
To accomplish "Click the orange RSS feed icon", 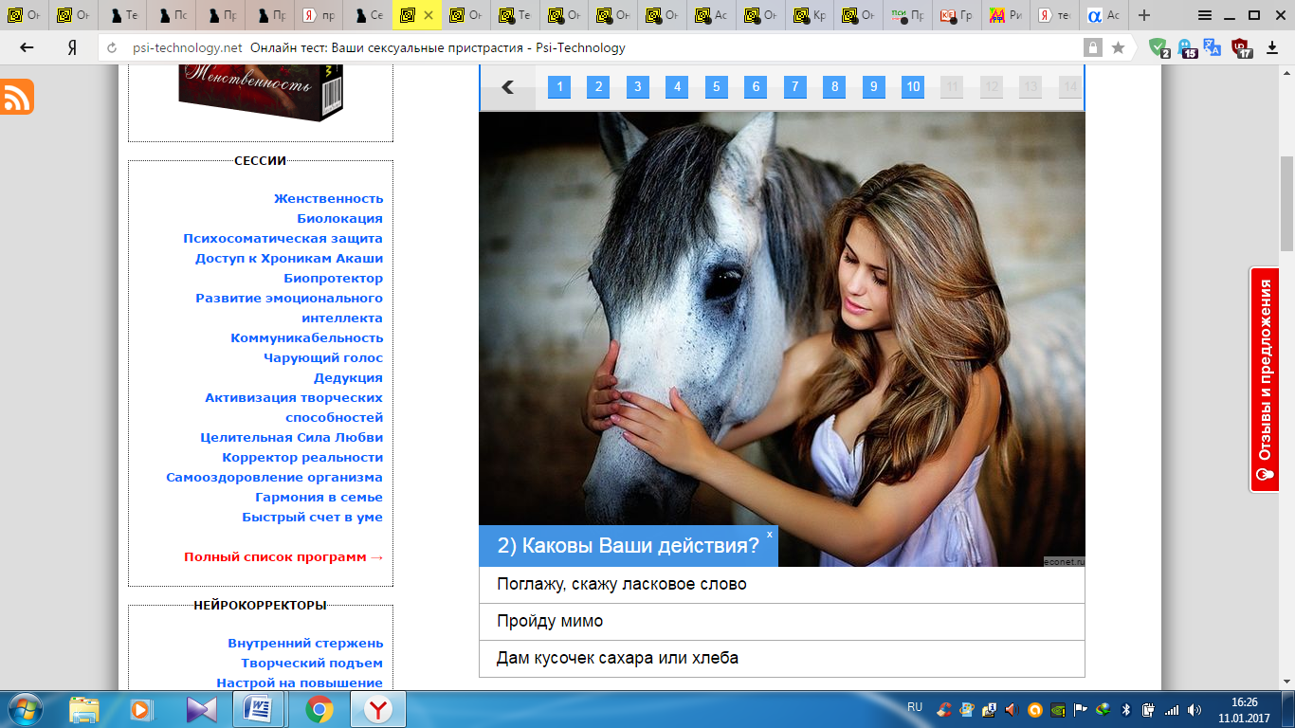I will click(17, 97).
